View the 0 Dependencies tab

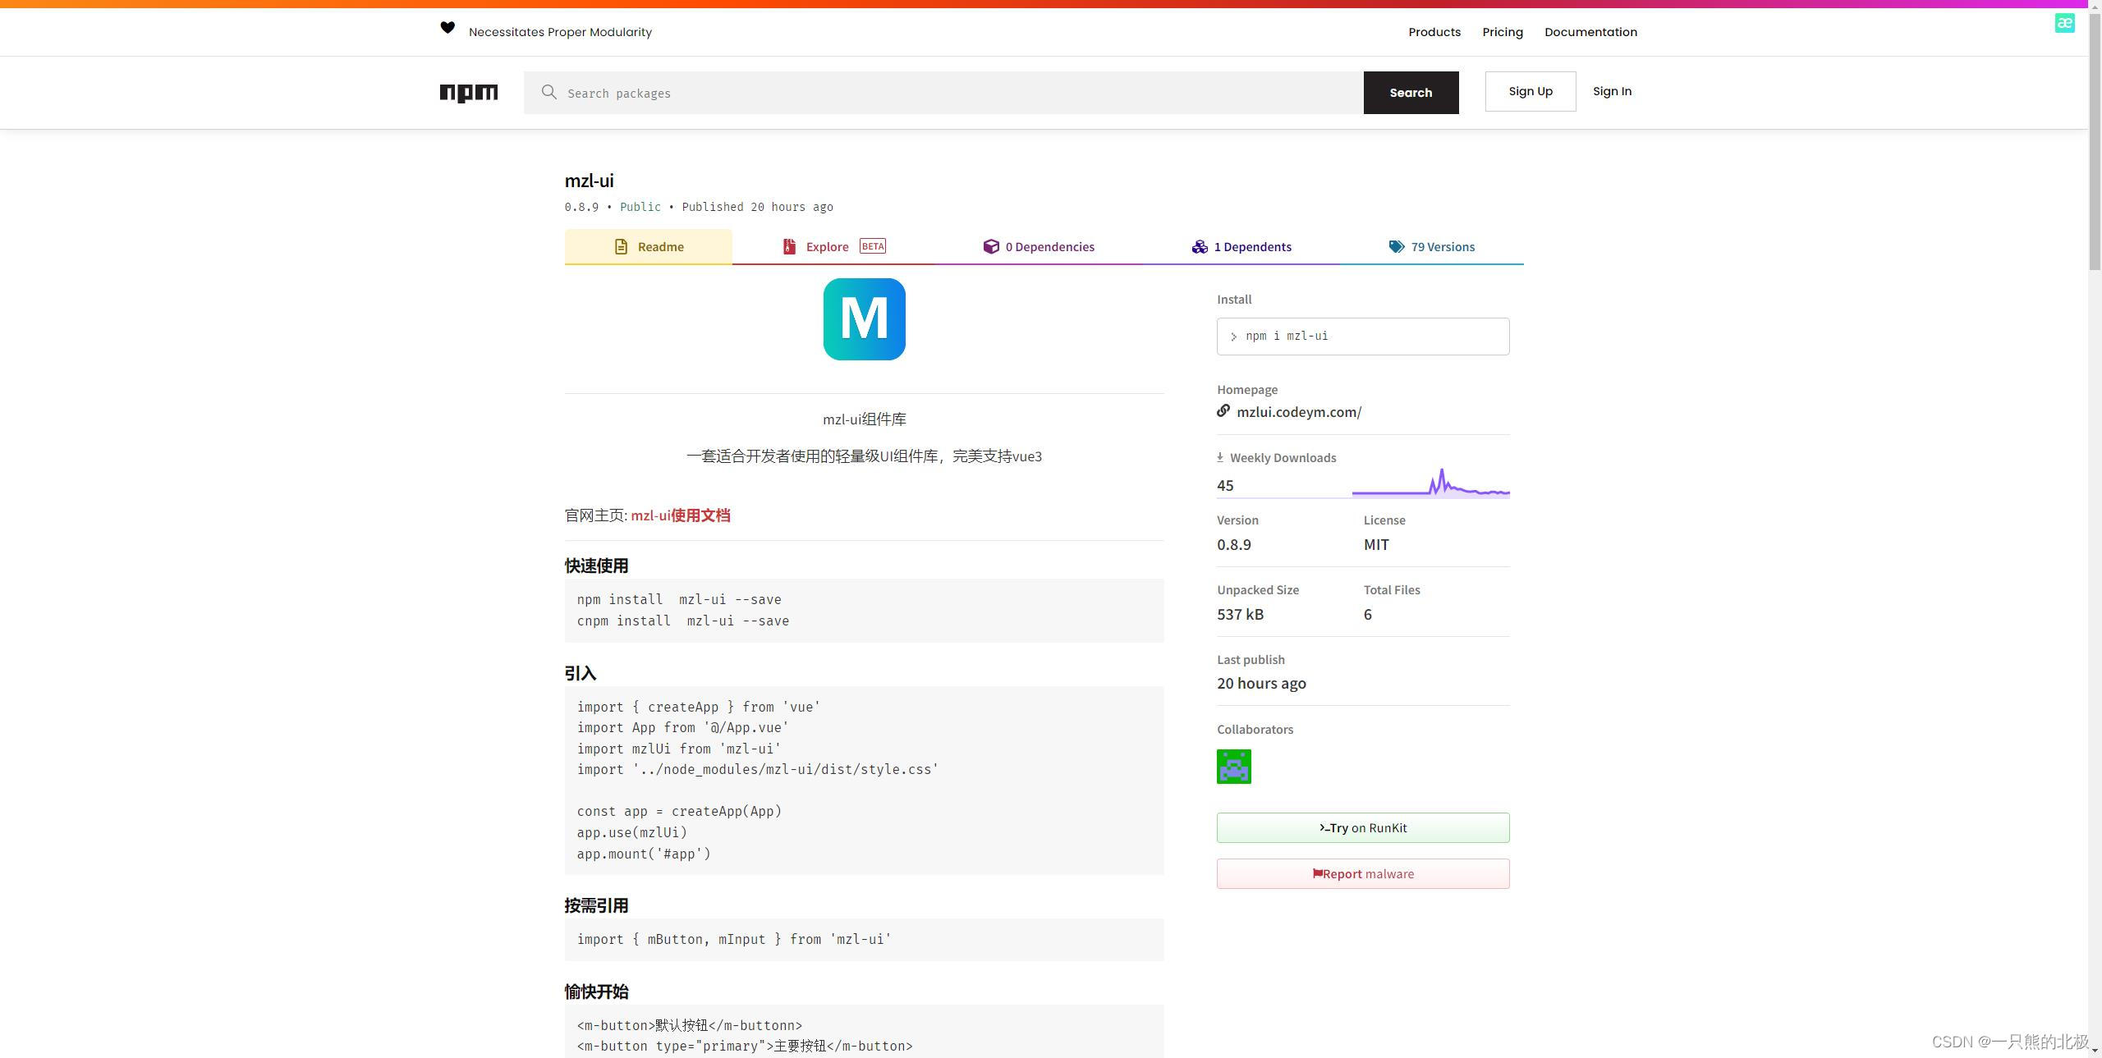[x=1038, y=246]
